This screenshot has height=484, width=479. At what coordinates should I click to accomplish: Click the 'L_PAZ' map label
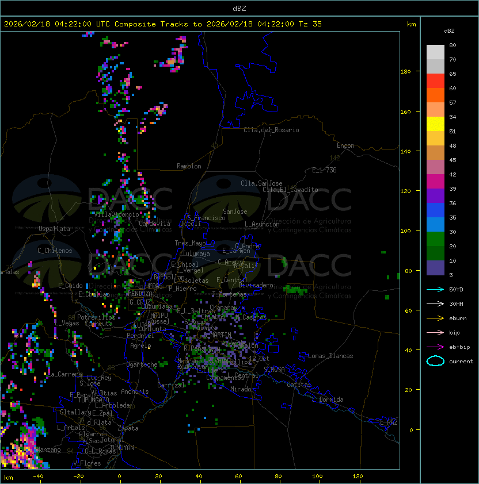point(389,422)
